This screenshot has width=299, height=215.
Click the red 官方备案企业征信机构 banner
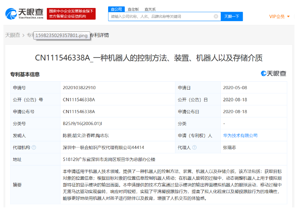tap(71, 14)
